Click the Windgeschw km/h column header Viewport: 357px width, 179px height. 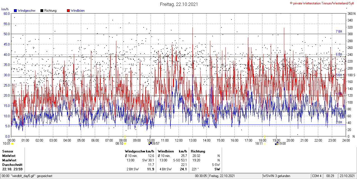click(139, 151)
